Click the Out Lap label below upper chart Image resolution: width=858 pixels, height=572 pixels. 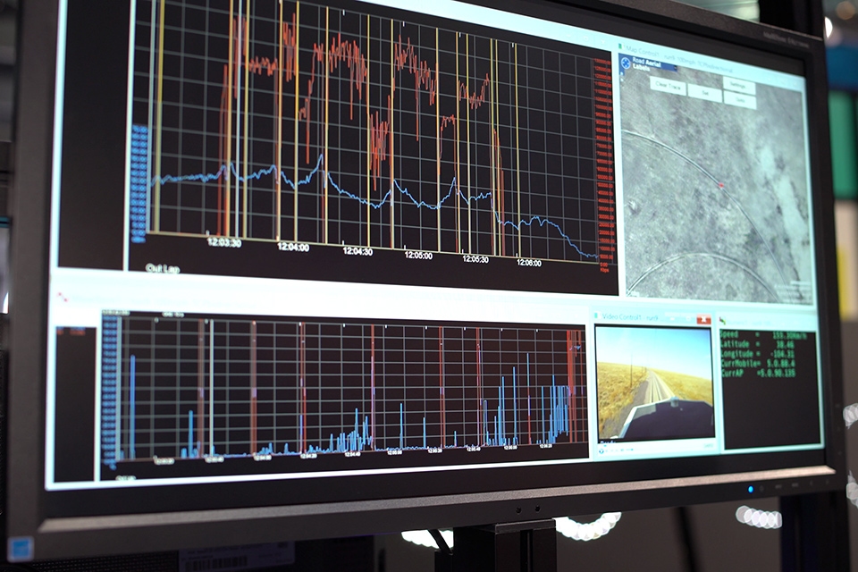point(162,268)
